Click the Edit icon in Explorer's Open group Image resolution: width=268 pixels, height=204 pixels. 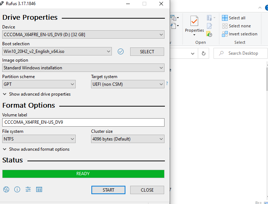click(210, 26)
